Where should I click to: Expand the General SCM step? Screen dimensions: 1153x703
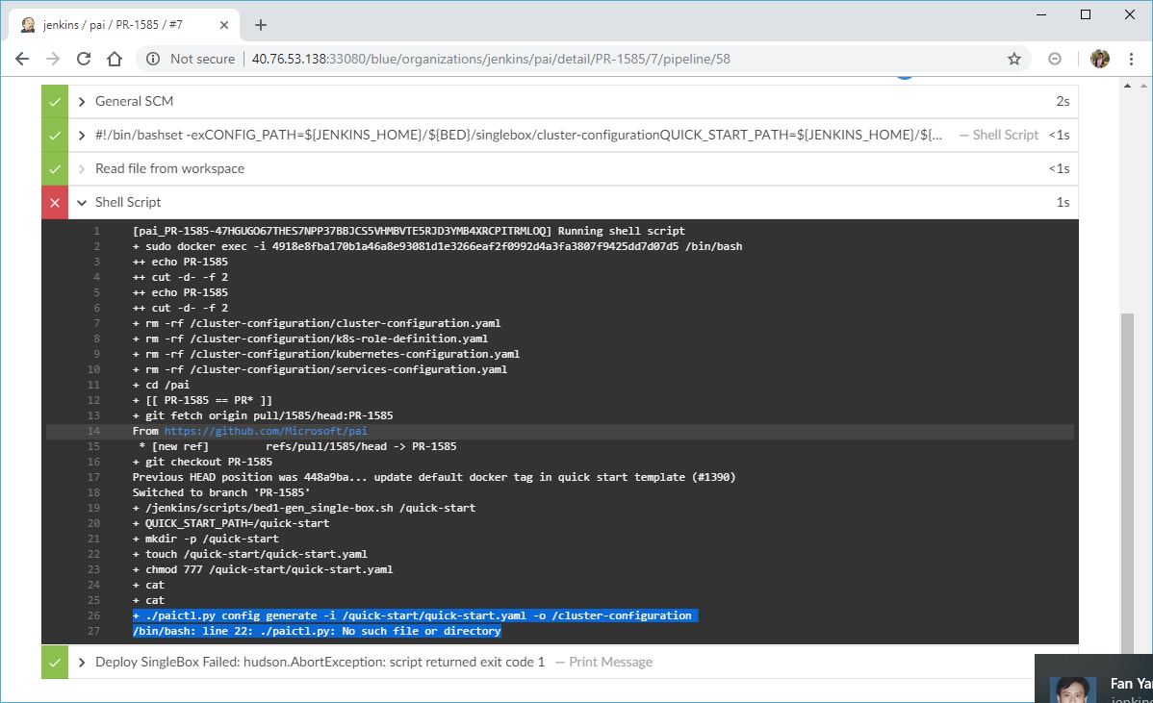coord(81,100)
